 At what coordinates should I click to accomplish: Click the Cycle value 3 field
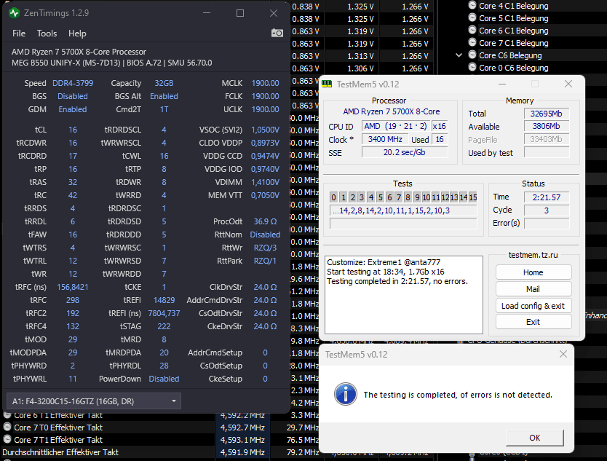(546, 210)
